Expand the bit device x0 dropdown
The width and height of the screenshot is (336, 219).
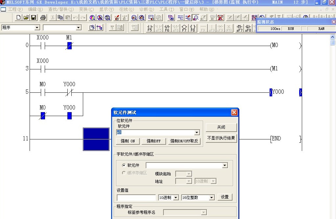[197, 133]
